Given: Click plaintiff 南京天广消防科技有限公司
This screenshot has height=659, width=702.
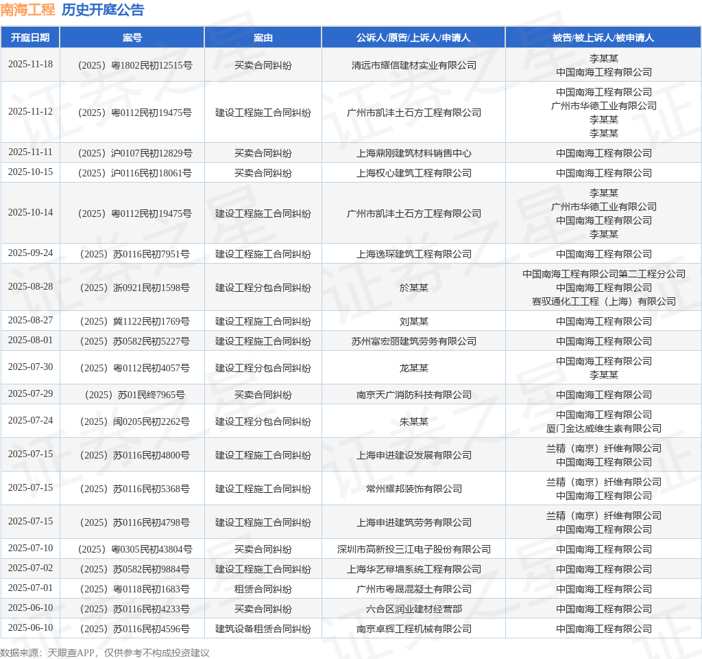Looking at the screenshot, I should pos(413,395).
